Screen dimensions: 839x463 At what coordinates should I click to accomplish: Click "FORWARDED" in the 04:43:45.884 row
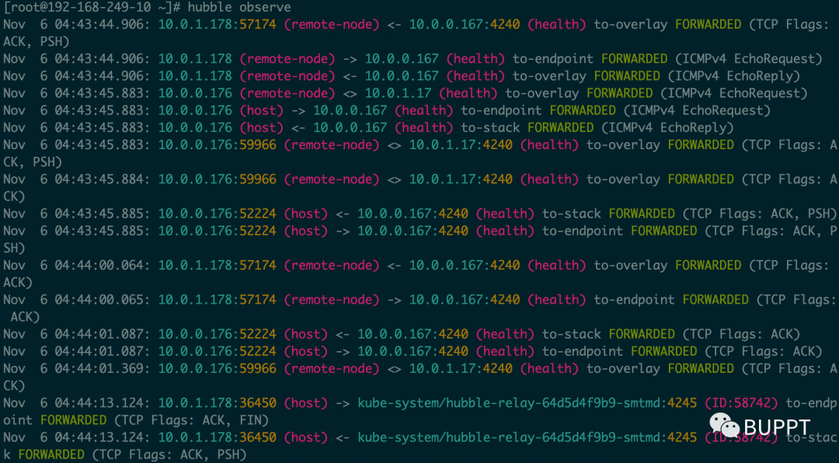click(x=701, y=179)
